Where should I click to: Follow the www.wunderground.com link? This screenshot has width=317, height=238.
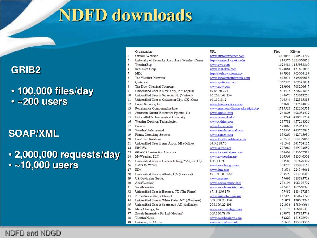[226, 130]
